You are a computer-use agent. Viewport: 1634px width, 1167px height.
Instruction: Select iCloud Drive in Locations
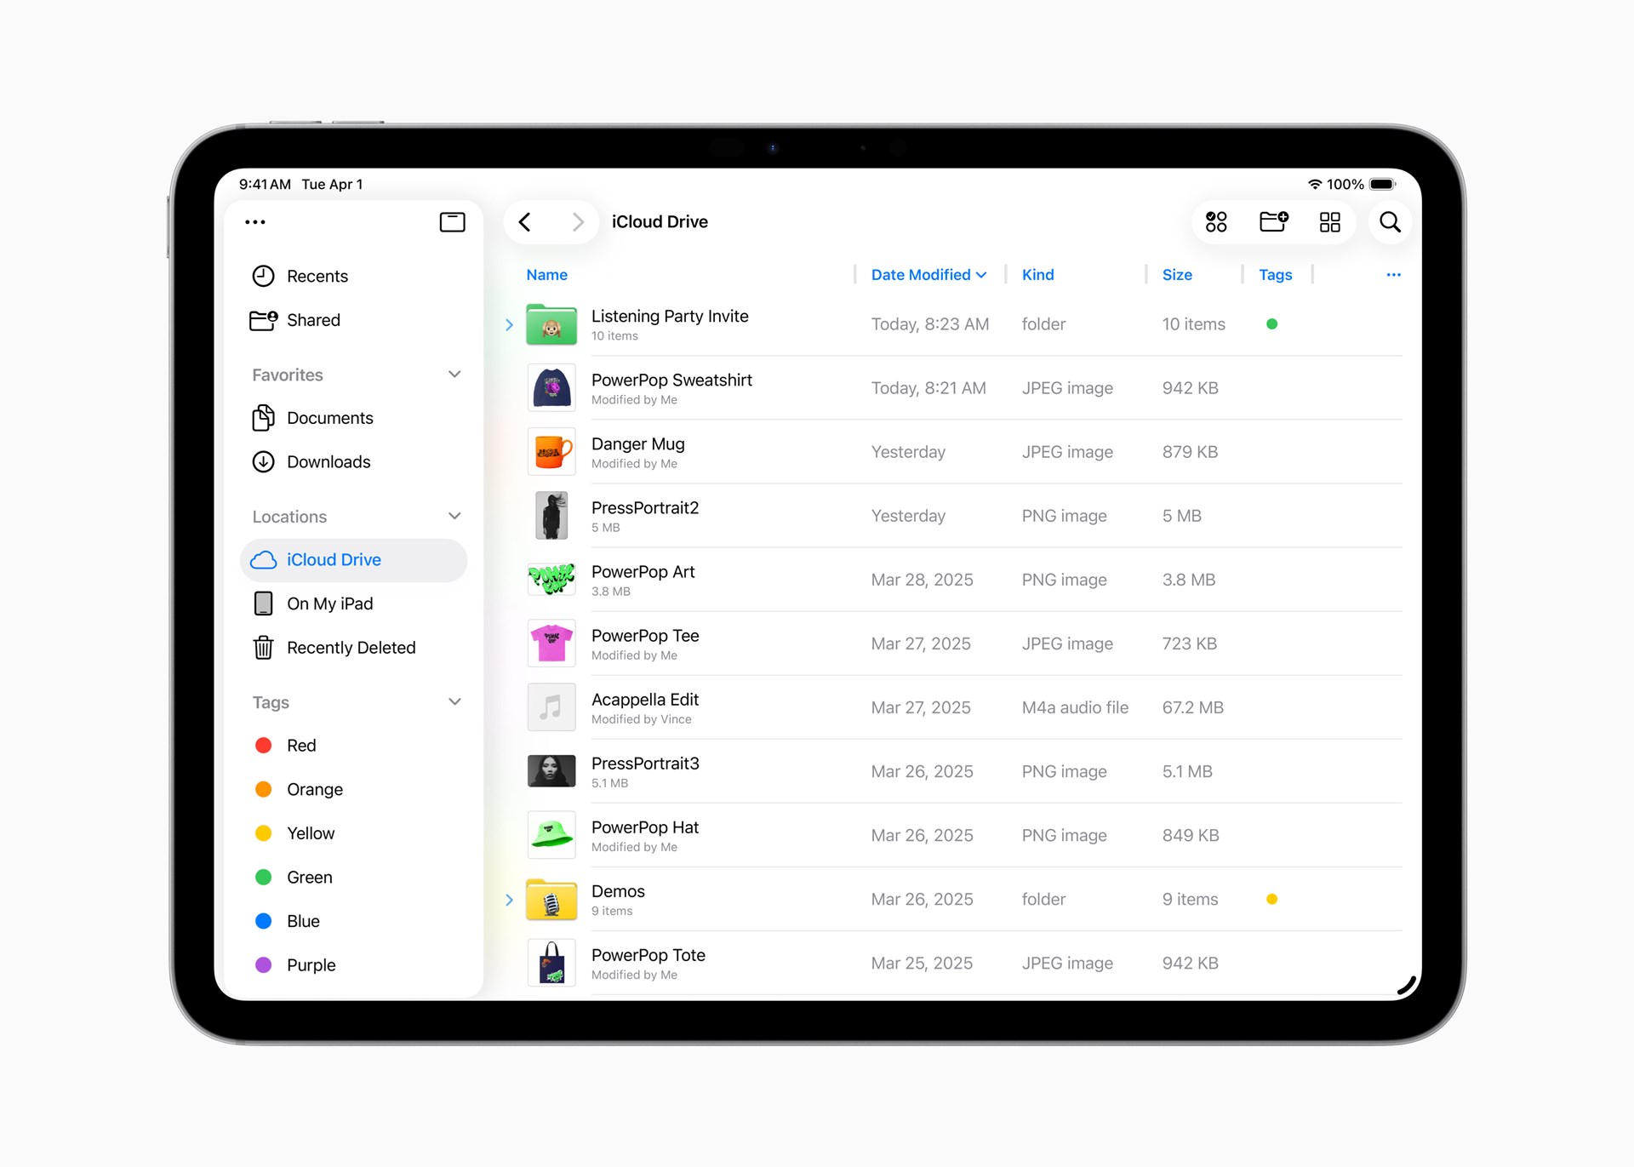334,559
